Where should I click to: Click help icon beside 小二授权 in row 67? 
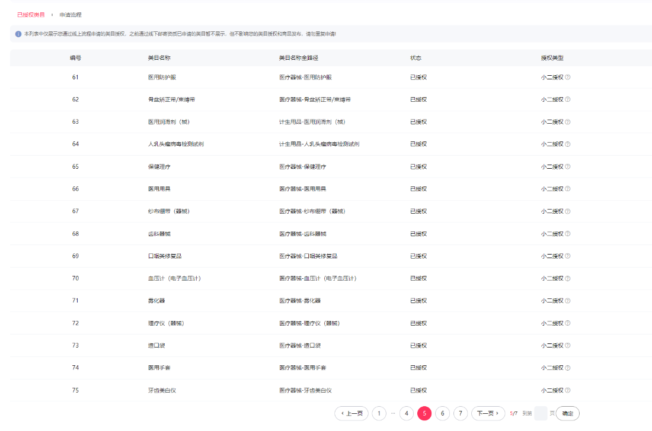click(x=568, y=211)
